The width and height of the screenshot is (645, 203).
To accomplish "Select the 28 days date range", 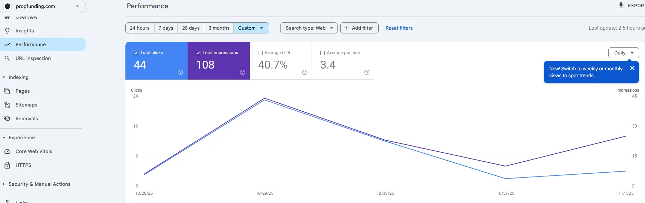I will (x=191, y=28).
